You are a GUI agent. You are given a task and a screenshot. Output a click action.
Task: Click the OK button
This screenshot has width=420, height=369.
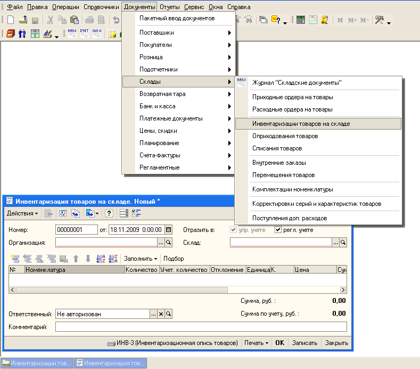coord(279,343)
